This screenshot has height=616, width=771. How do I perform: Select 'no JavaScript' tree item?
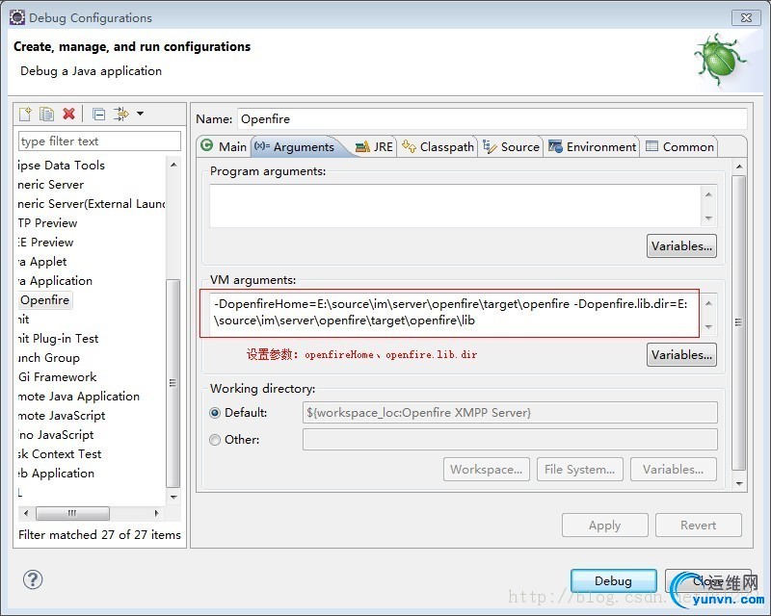pos(56,435)
